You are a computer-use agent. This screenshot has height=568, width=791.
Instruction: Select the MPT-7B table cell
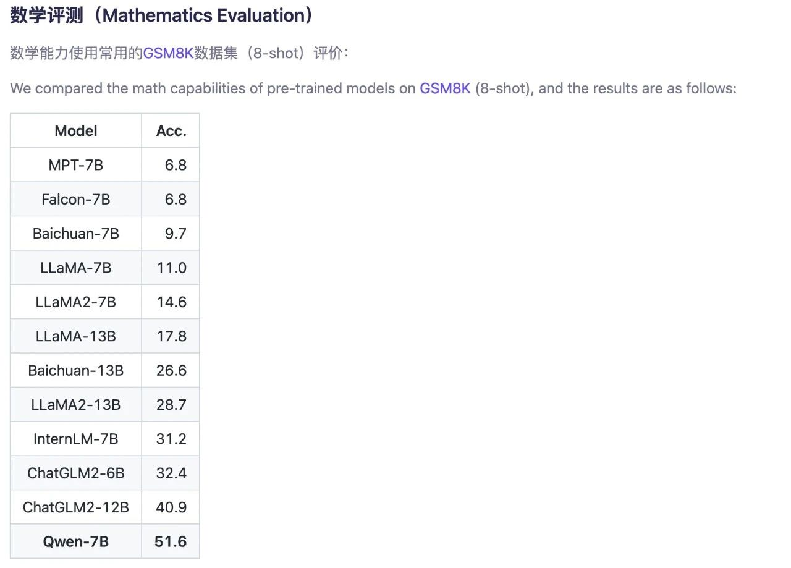point(76,165)
